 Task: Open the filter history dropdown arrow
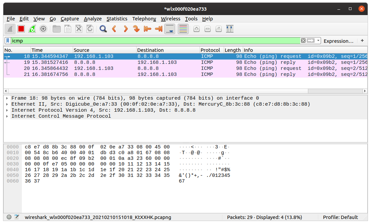pyautogui.click(x=318, y=40)
